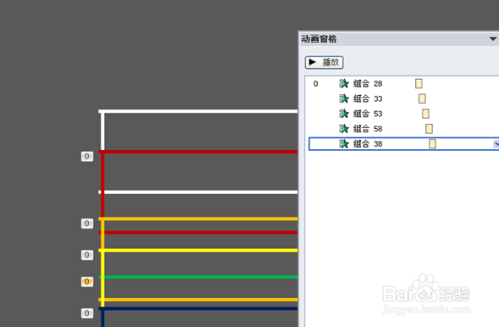Click the timing bar of 组合 38
The width and height of the screenshot is (499, 327).
tap(432, 144)
